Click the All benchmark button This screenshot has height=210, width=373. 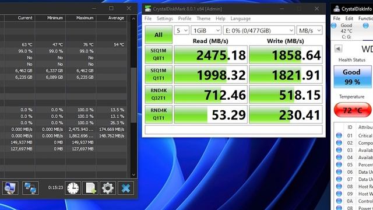point(159,34)
